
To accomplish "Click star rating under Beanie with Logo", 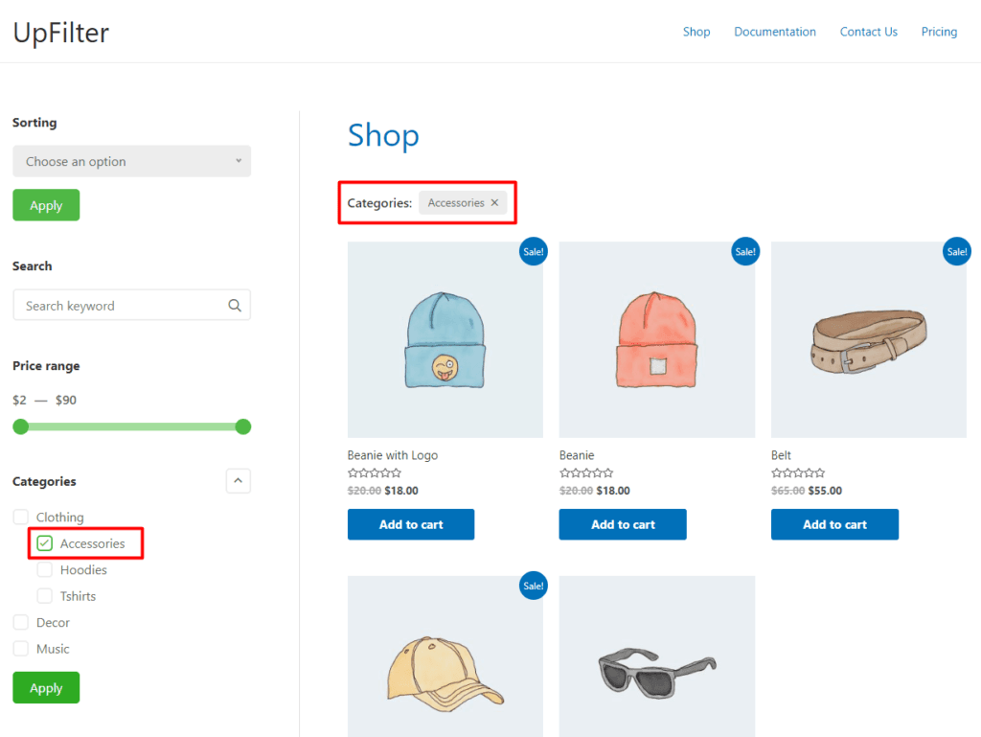I will [375, 473].
